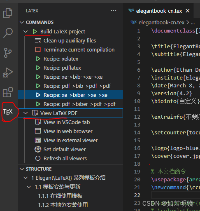Click the comment line % 本文档命令
Viewport: 200px width, 211px height.
point(169,172)
